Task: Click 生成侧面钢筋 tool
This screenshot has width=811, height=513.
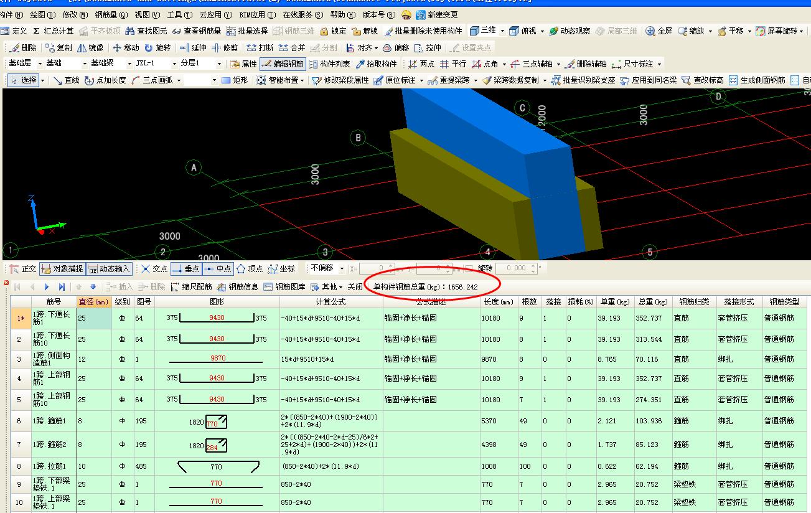Action: tap(757, 80)
